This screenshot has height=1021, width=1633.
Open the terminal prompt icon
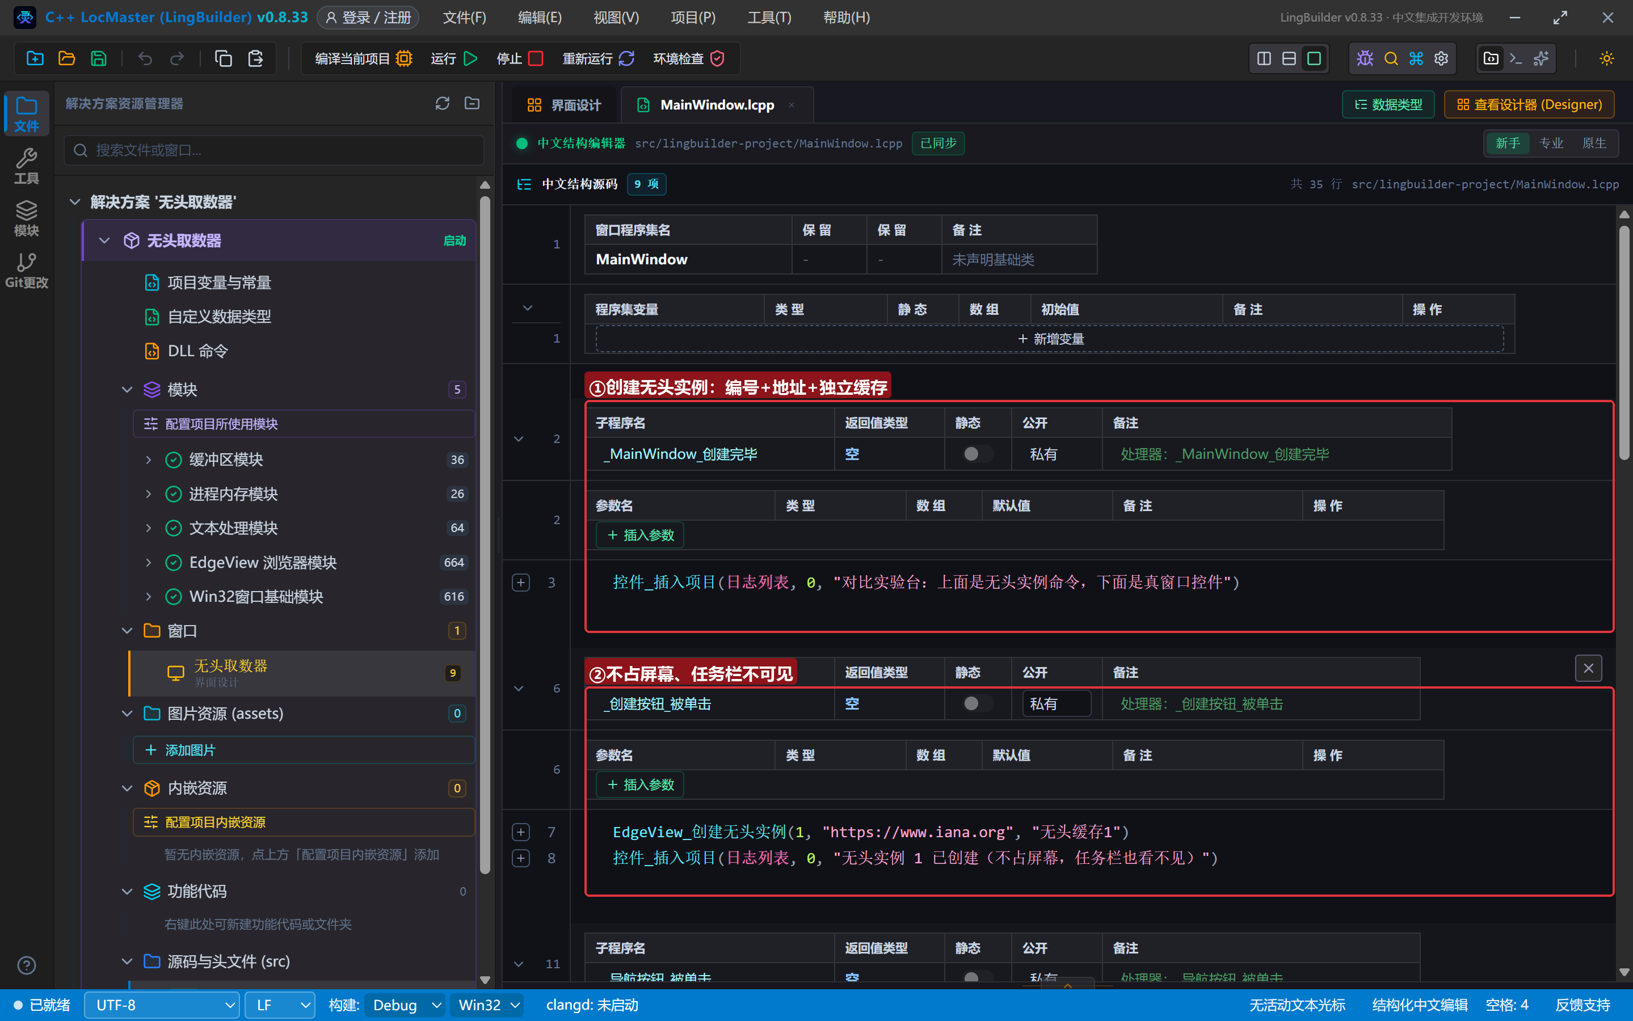click(x=1516, y=59)
